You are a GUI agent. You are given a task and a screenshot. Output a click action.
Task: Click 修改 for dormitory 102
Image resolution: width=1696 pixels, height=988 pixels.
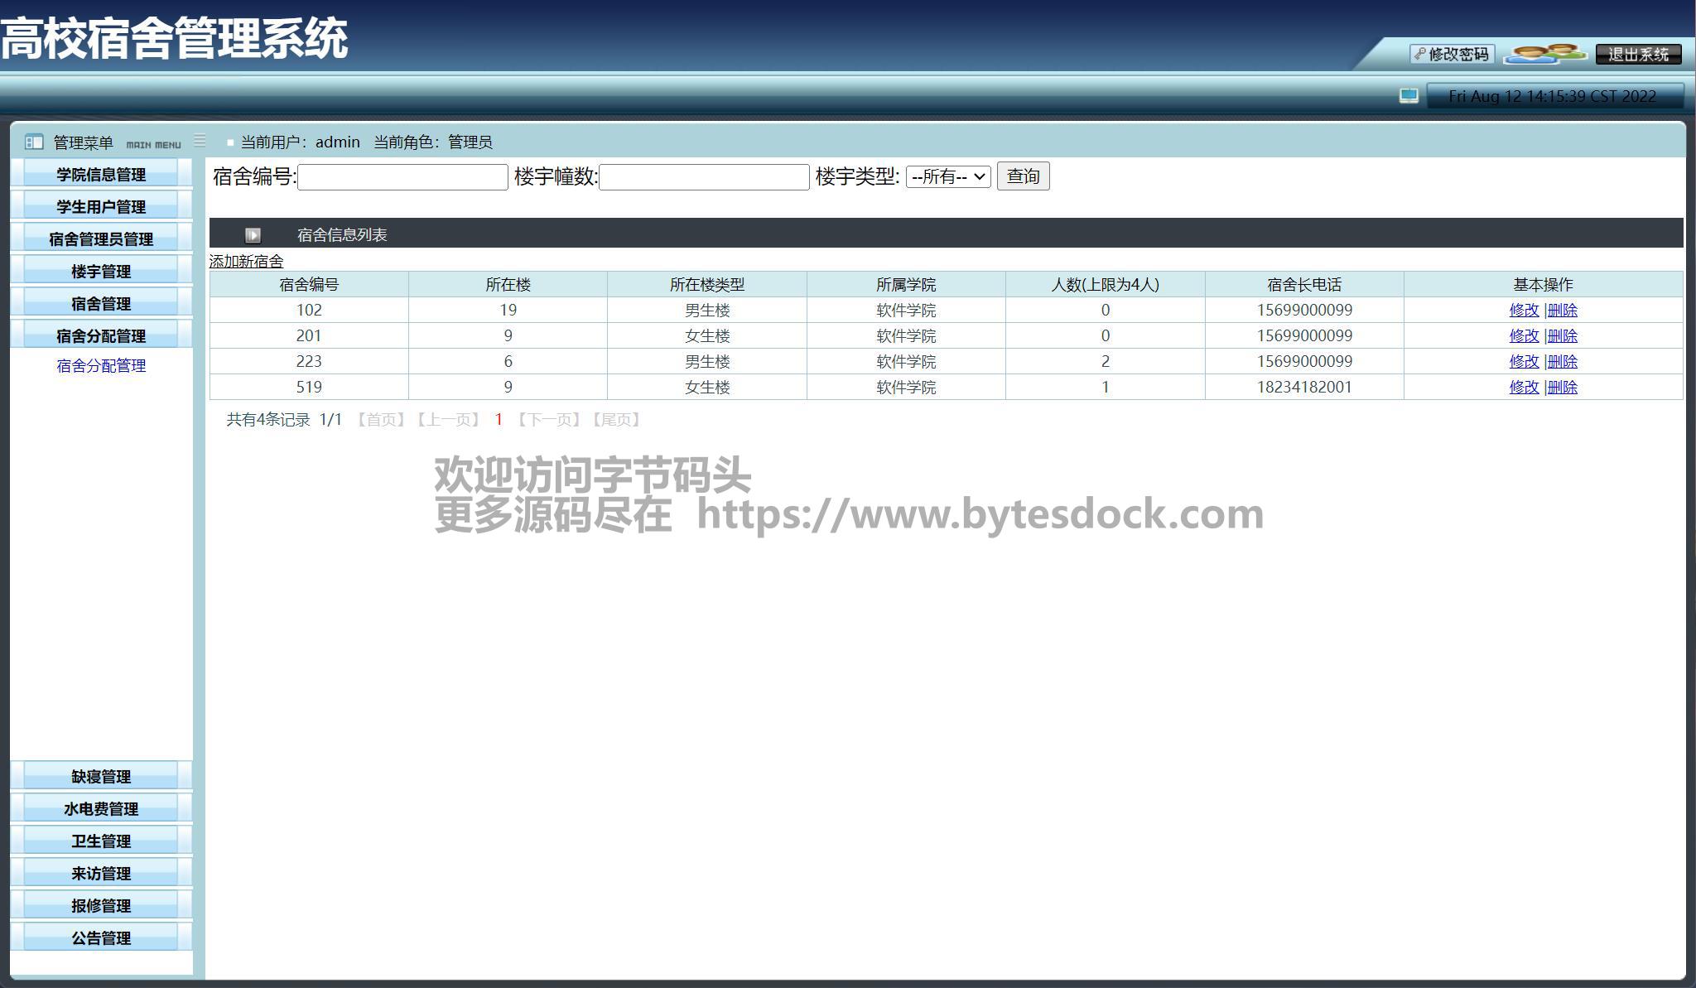point(1523,311)
